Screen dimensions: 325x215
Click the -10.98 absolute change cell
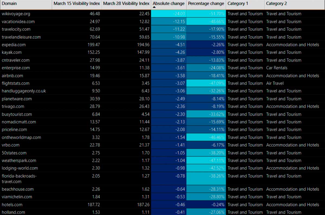click(168, 37)
